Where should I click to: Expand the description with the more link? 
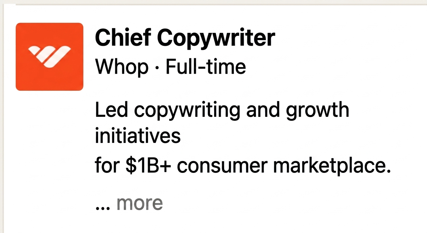[139, 203]
